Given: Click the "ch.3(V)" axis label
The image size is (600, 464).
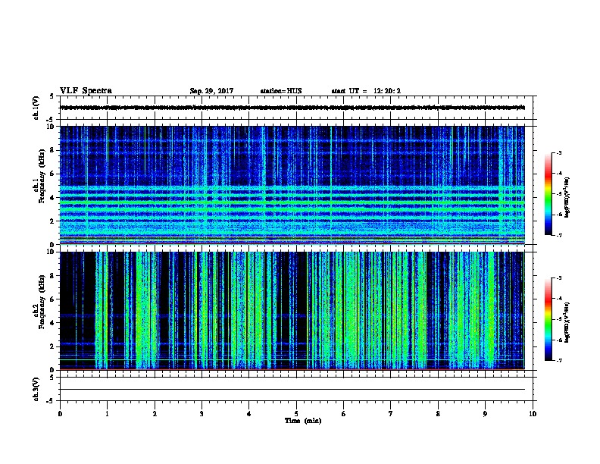Looking at the screenshot, I should click(x=36, y=389).
